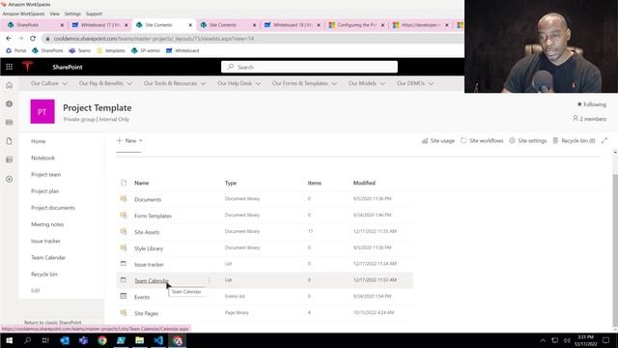The width and height of the screenshot is (618, 348).
Task: Open Chrome from the taskbar
Action: coord(102,340)
